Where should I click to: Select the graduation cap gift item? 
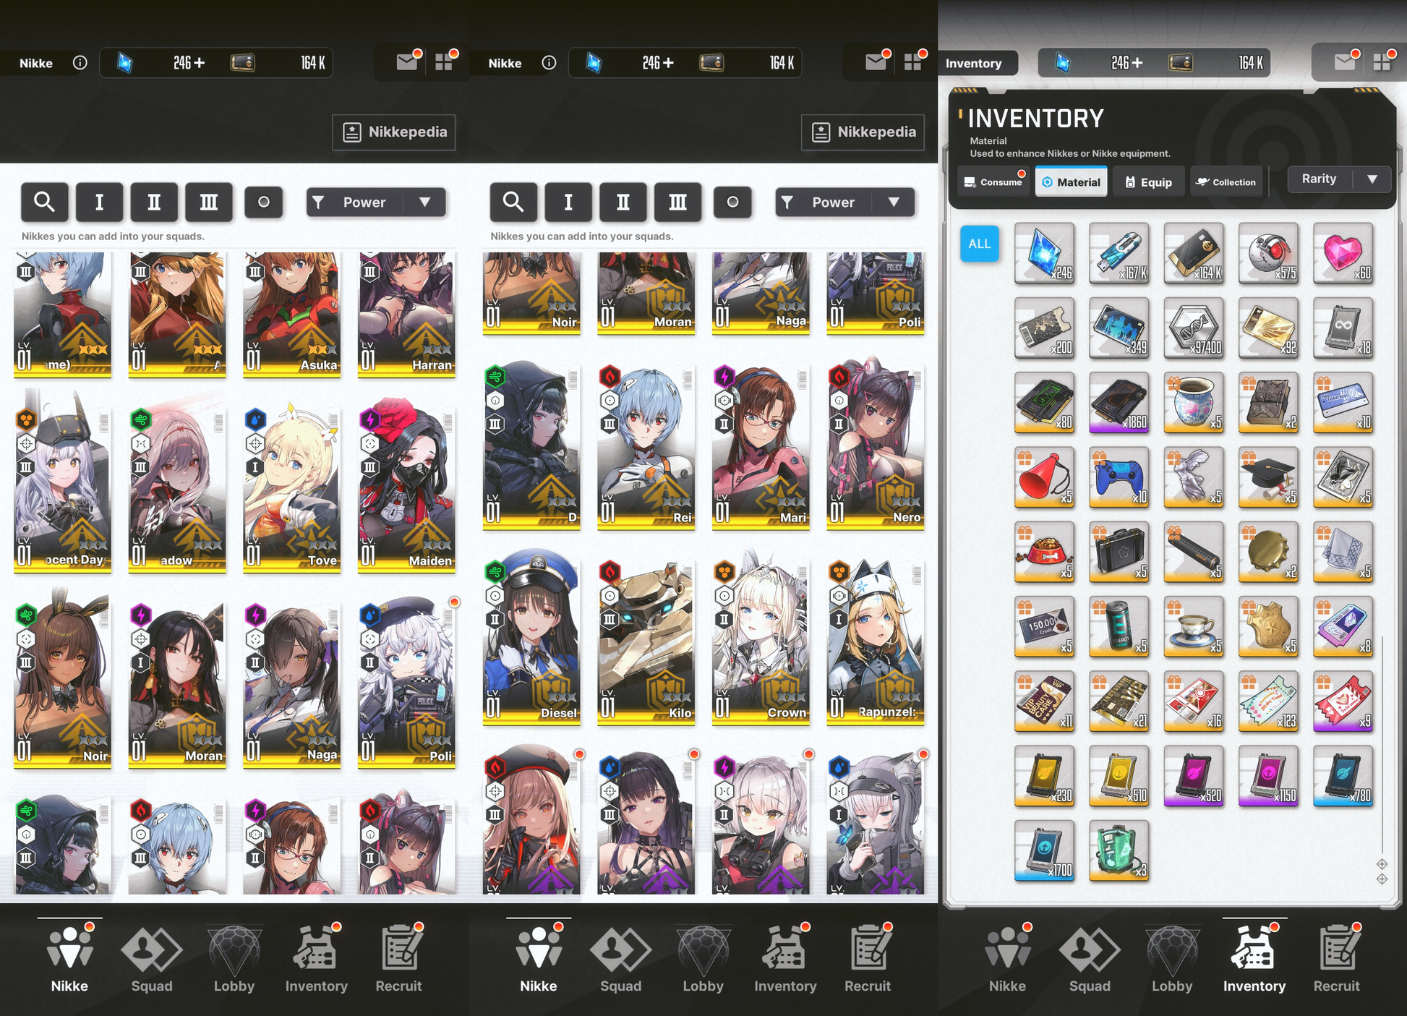1268,477
